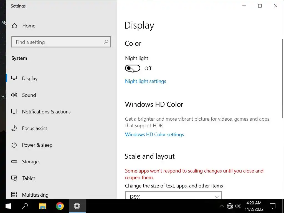Open Tablet settings page
The image size is (284, 213).
pyautogui.click(x=61, y=178)
